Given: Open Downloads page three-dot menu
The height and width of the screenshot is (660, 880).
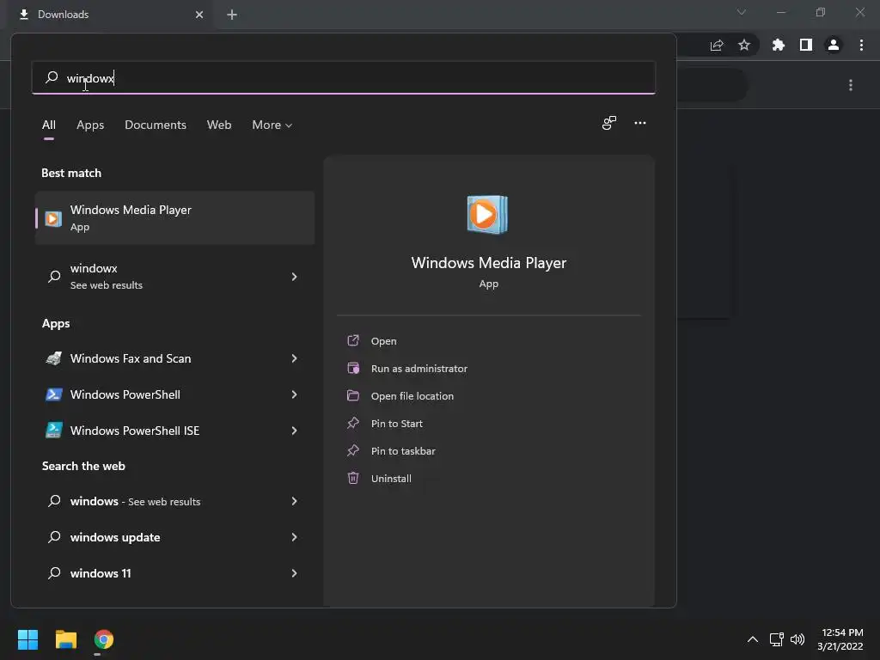Looking at the screenshot, I should 851,85.
